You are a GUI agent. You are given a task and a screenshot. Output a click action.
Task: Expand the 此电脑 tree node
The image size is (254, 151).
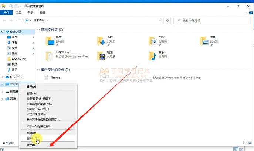point(2,84)
